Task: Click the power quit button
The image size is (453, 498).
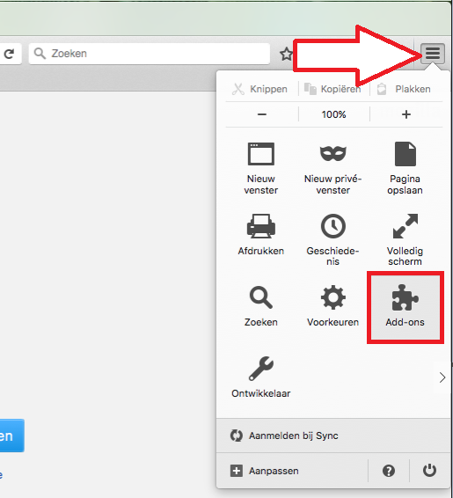Action: pos(429,471)
